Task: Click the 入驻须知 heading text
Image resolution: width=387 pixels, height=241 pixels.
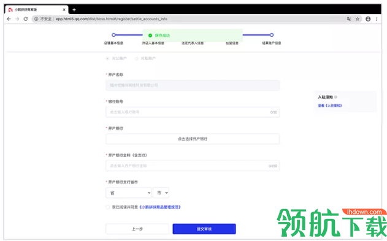Action: click(325, 97)
